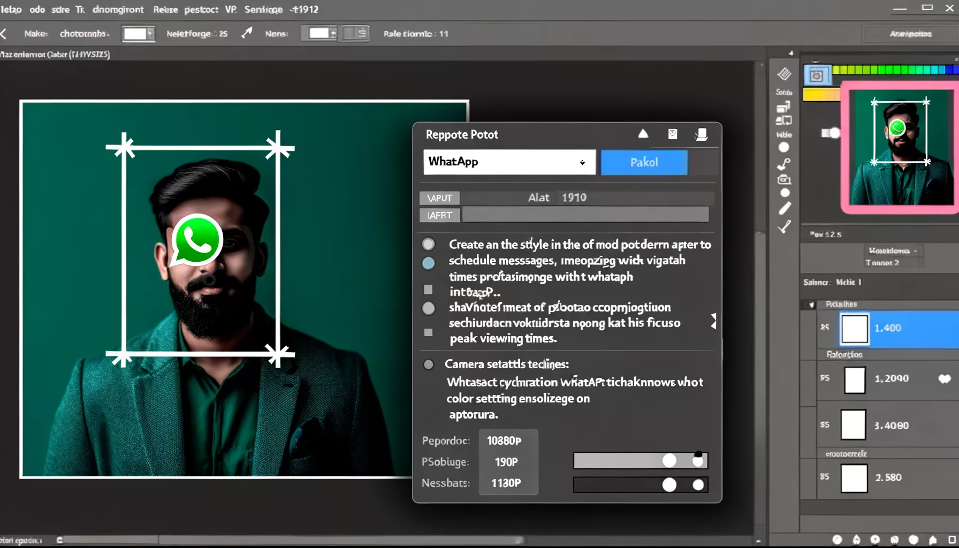
Task: Click the side arrow at dialog right edge
Action: tap(713, 321)
